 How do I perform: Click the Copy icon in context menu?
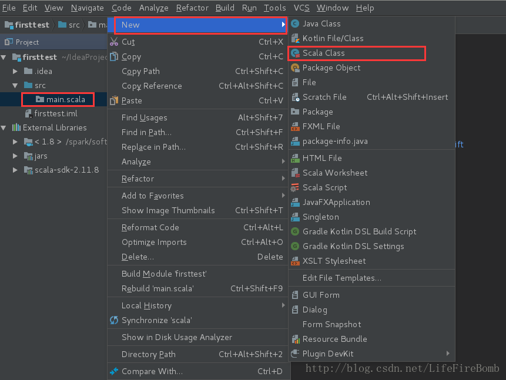tap(114, 56)
